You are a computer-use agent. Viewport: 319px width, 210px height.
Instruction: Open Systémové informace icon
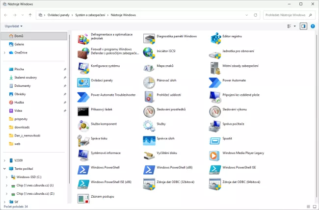pos(83,155)
